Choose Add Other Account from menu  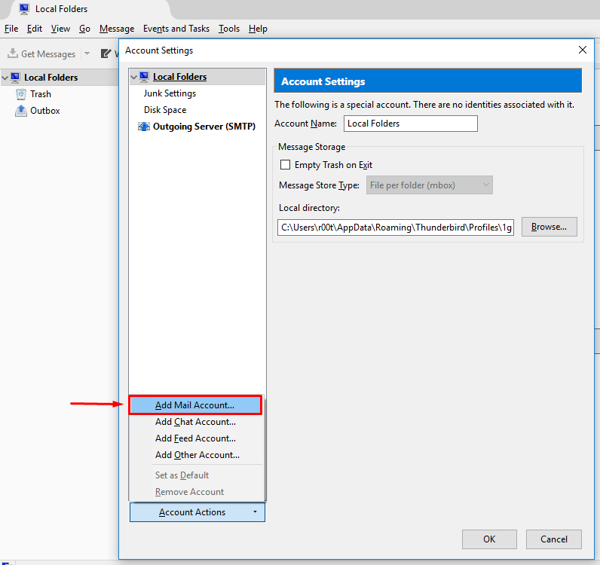tap(197, 455)
